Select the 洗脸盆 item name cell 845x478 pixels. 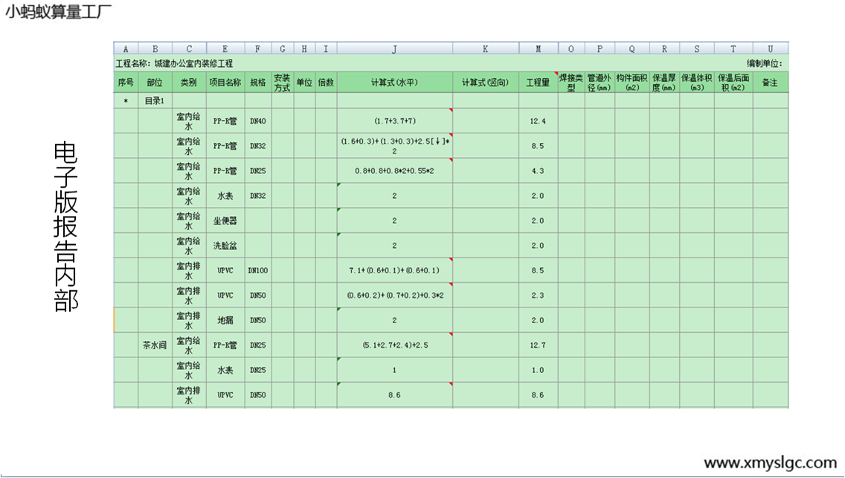(226, 246)
